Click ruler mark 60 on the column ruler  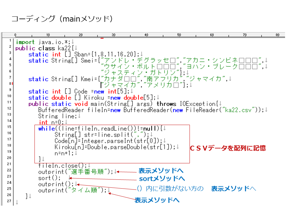click(x=212, y=35)
